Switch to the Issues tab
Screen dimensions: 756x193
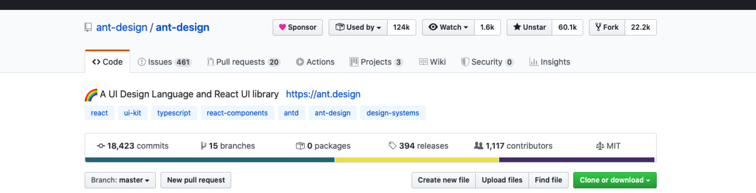pos(164,62)
